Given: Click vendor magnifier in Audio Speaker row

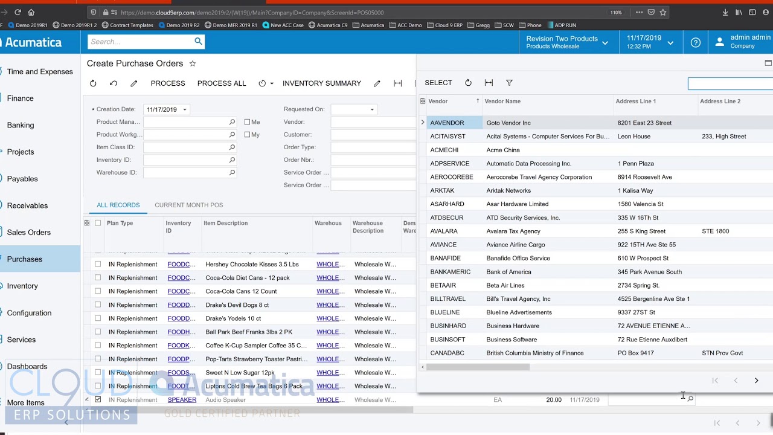Looking at the screenshot, I should (x=690, y=399).
